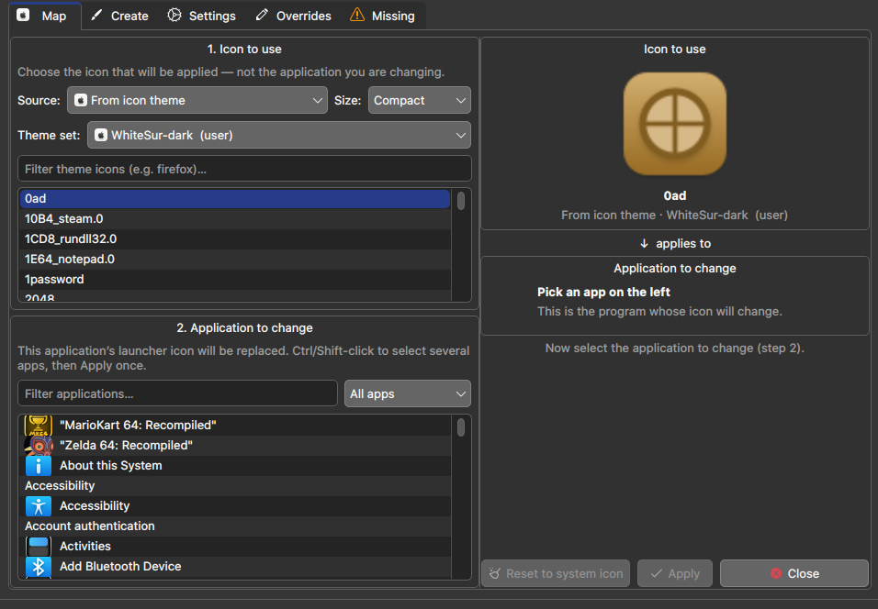Viewport: 878px width, 609px height.
Task: Select 1CD8_rundll32.0 in the icon list
Action: [235, 238]
